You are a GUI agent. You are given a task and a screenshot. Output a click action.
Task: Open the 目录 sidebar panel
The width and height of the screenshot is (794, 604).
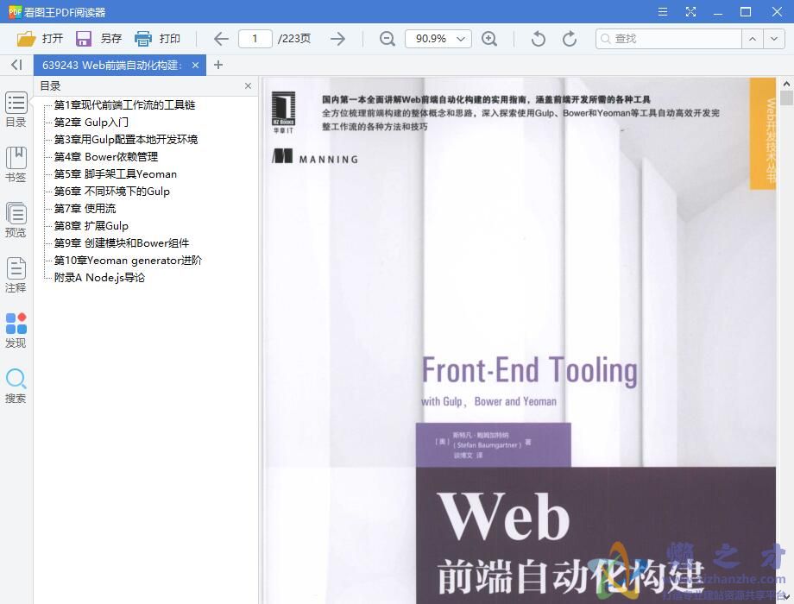click(x=16, y=110)
